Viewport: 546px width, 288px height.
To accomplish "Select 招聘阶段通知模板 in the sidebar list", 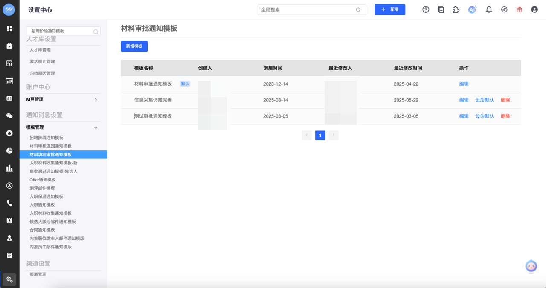I will coord(46,138).
